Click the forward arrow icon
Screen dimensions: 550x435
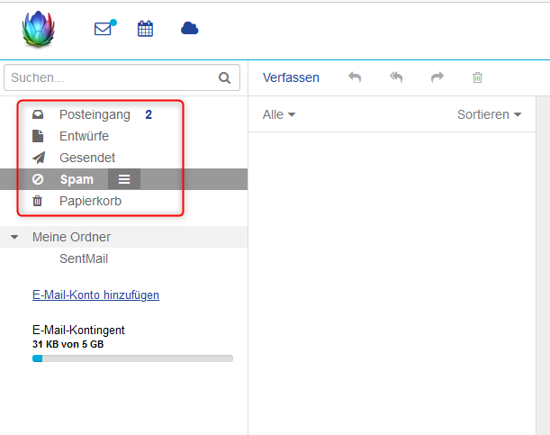[x=437, y=77]
